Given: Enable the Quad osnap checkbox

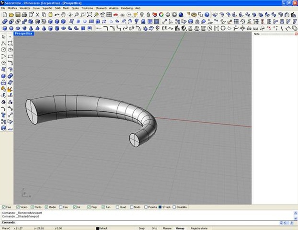Looking at the screenshot, I should pyautogui.click(x=117, y=207).
